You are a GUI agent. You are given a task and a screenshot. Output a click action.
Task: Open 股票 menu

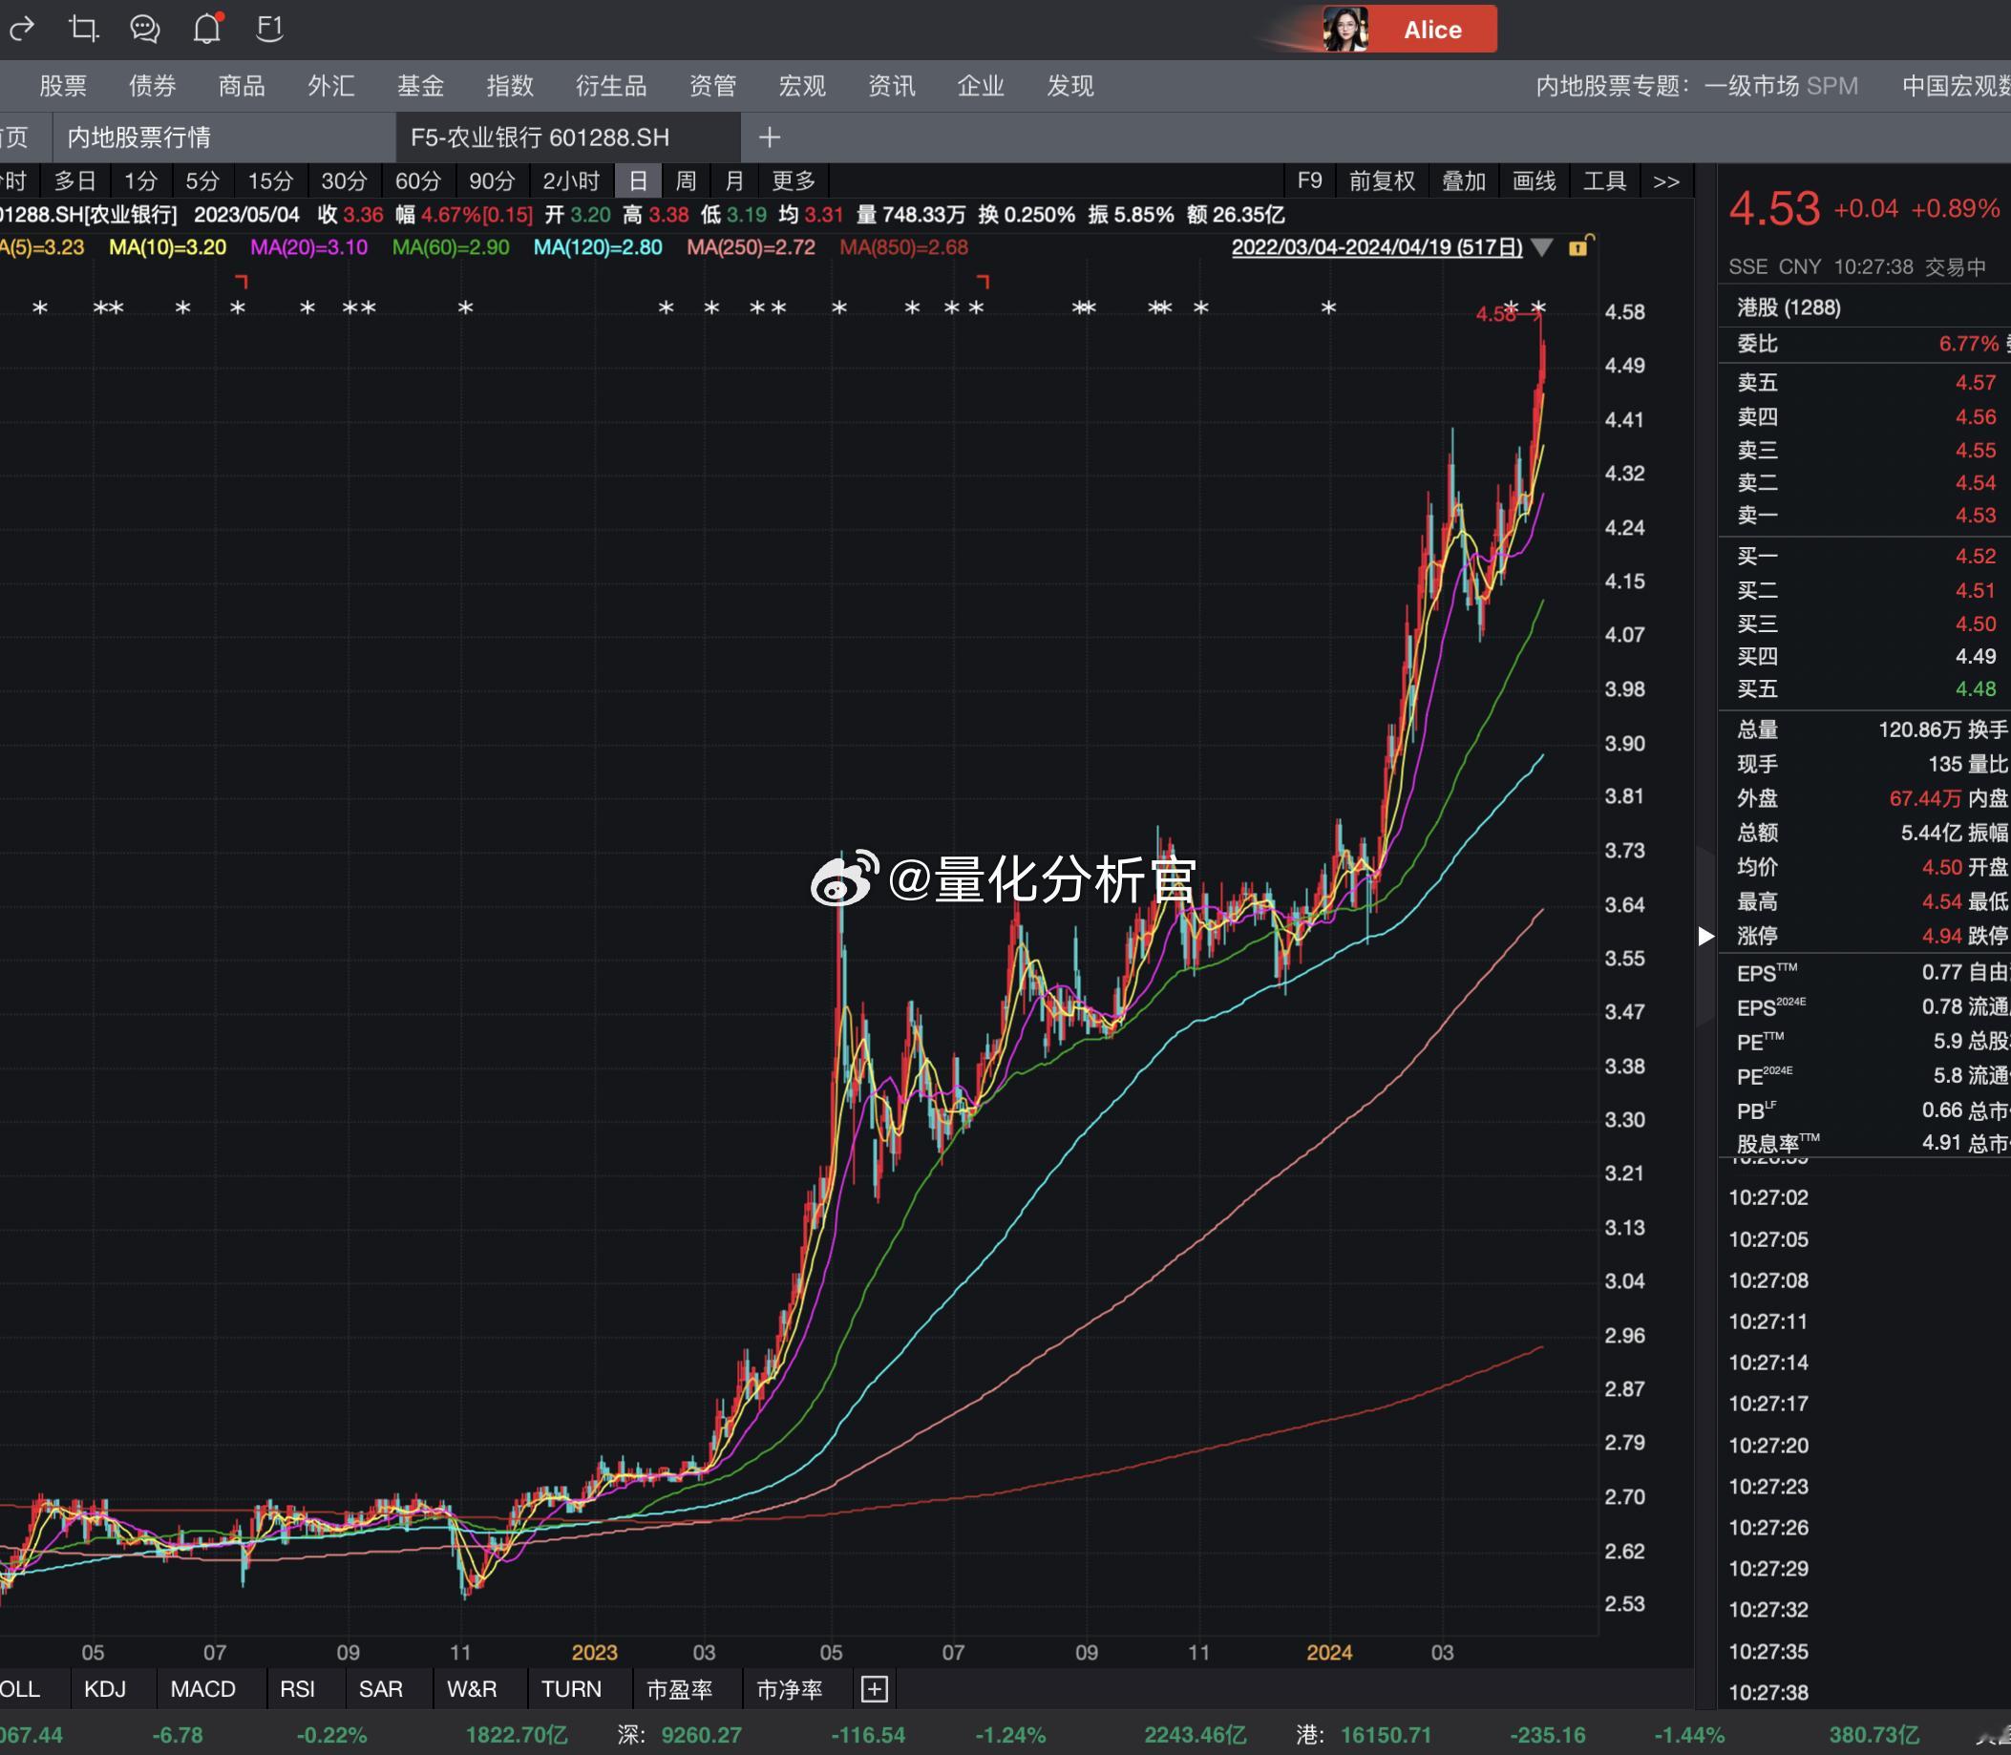64,86
